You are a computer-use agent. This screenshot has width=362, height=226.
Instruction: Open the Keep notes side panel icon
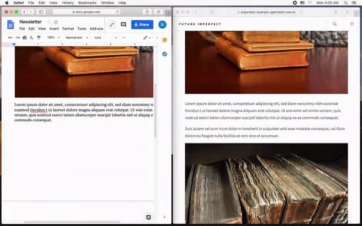[x=165, y=40]
